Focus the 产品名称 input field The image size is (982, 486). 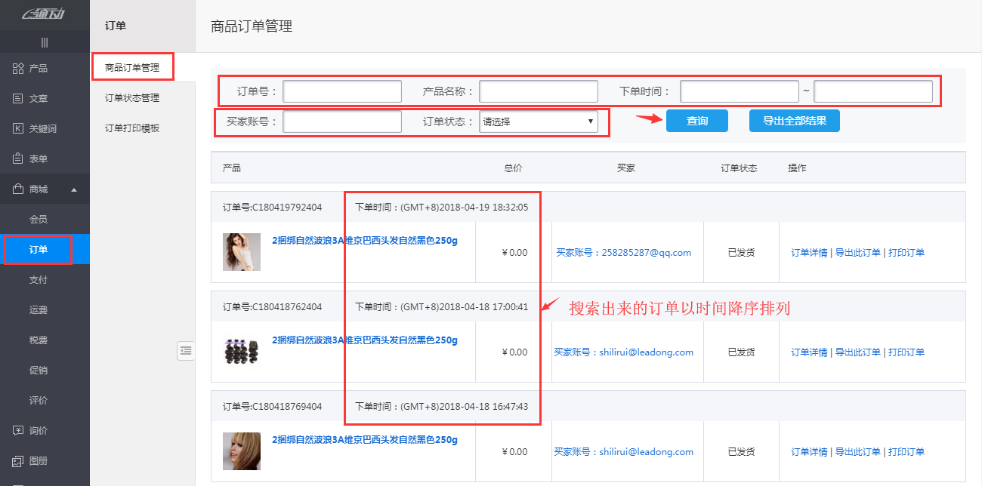[539, 91]
